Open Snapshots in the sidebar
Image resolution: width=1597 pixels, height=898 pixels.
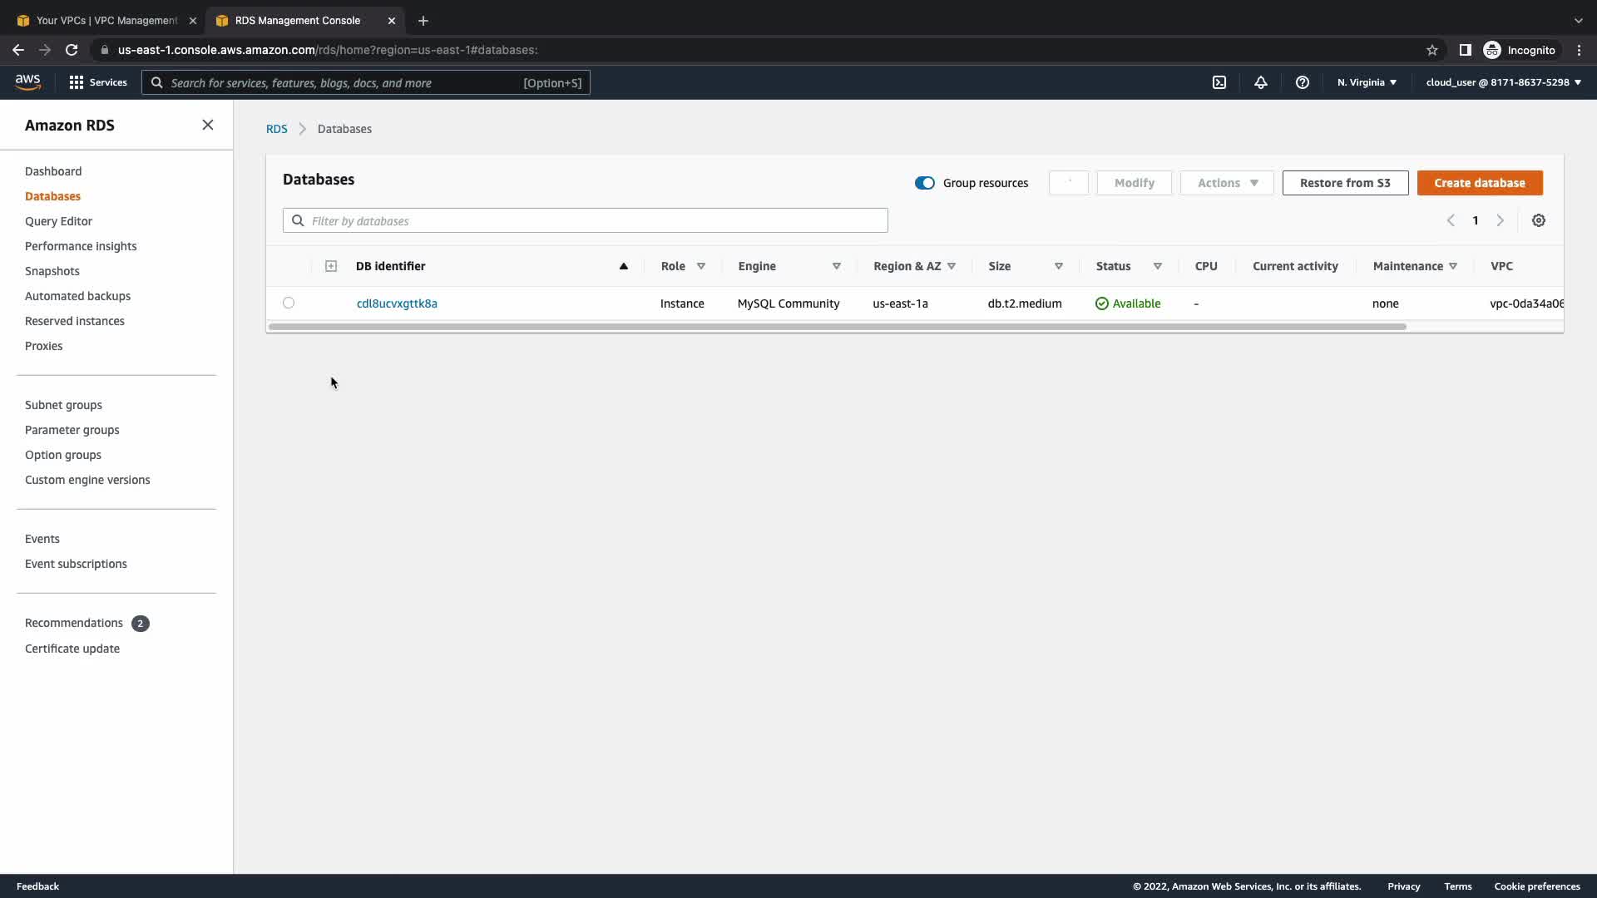pyautogui.click(x=52, y=271)
